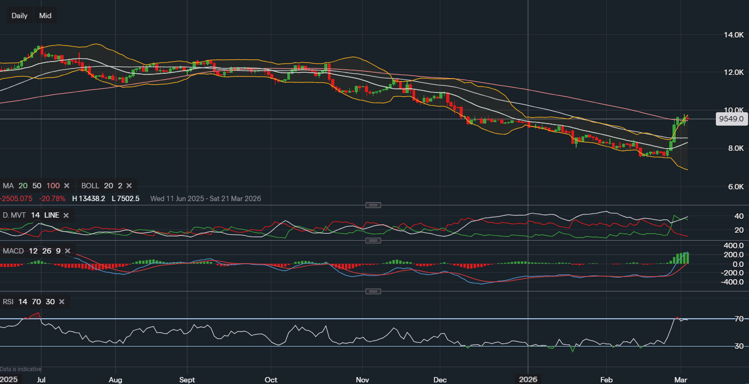
Task: Remove the D. MVT indicator via X
Action: coord(66,215)
